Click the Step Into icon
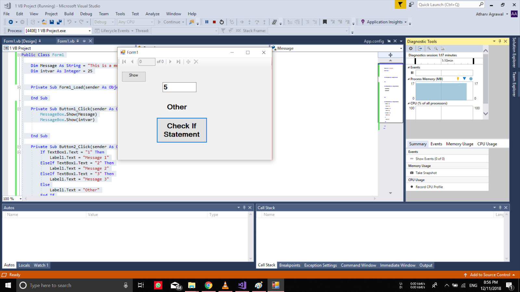 coord(249,22)
